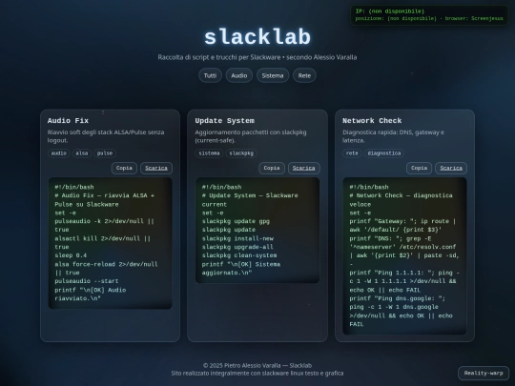Click the 'pulseaudio --start' code line
515x386 pixels.
pyautogui.click(x=87, y=281)
